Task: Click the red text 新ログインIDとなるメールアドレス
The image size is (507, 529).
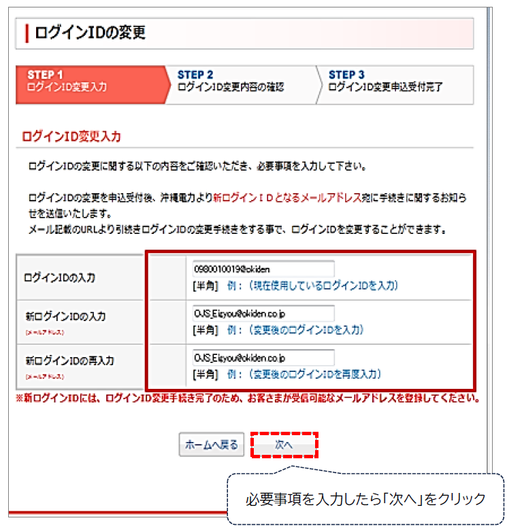Action: 287,198
